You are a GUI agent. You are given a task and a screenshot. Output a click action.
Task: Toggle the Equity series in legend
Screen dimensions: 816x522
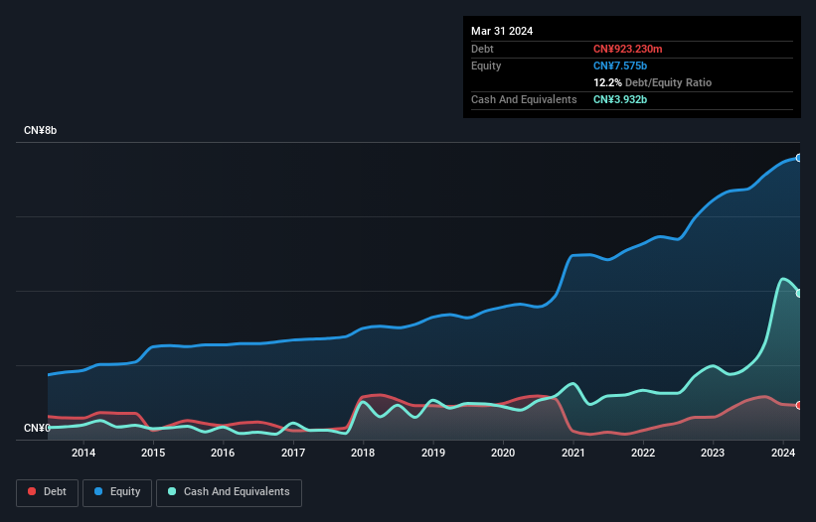(x=117, y=492)
